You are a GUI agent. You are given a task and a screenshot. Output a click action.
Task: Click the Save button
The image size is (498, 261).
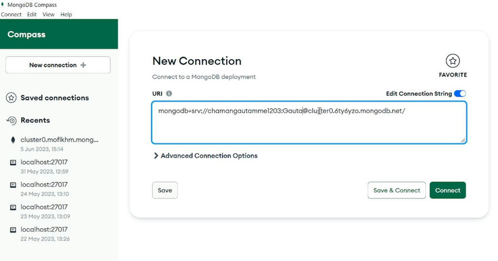tap(165, 190)
